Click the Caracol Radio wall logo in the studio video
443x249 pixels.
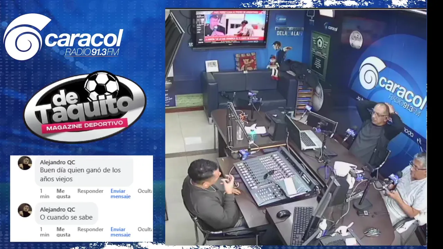(393, 86)
